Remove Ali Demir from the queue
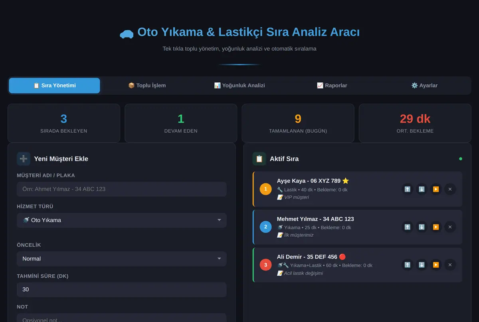479x322 pixels. pos(450,265)
